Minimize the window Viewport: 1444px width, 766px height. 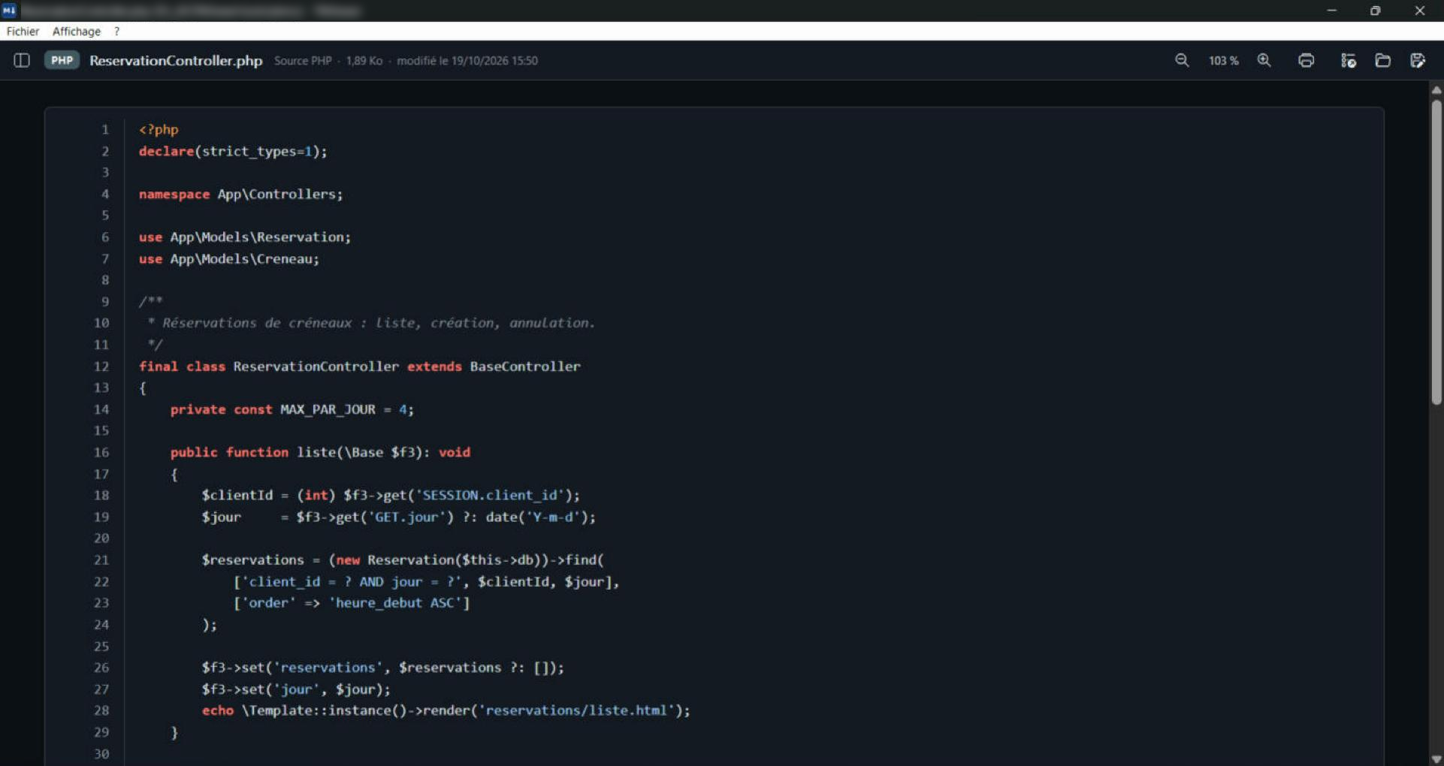[1331, 10]
